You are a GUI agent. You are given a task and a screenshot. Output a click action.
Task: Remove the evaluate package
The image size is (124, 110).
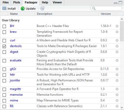click(117, 60)
